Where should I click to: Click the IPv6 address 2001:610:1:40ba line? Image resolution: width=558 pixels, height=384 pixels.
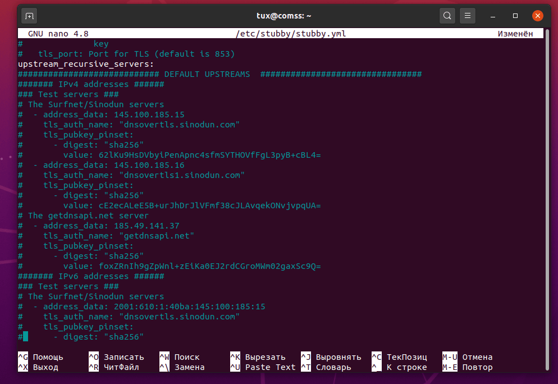point(141,307)
